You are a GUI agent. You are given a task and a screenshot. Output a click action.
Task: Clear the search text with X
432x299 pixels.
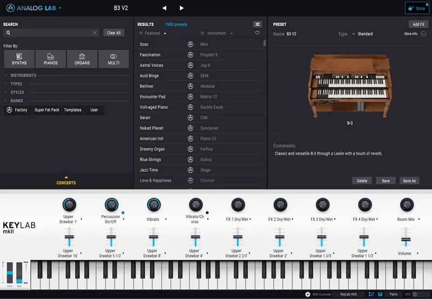(95, 33)
